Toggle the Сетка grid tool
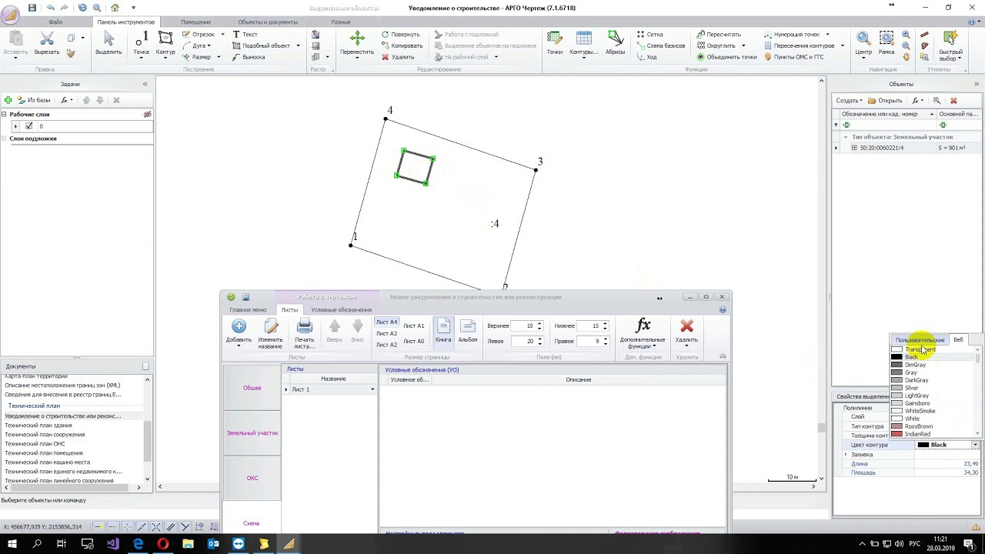The width and height of the screenshot is (985, 554). pyautogui.click(x=649, y=35)
